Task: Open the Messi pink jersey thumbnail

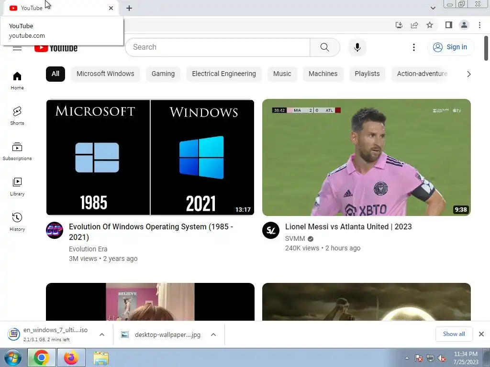Action: click(366, 157)
